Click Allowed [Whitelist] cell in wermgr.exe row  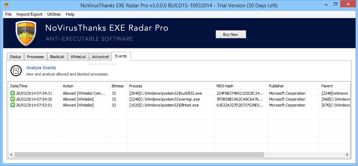click(x=78, y=99)
